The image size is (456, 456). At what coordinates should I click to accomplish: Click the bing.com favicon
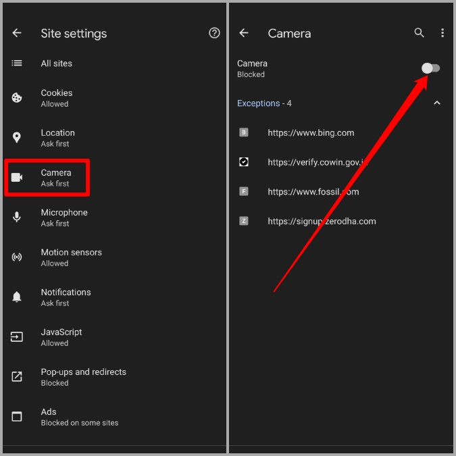click(x=244, y=132)
